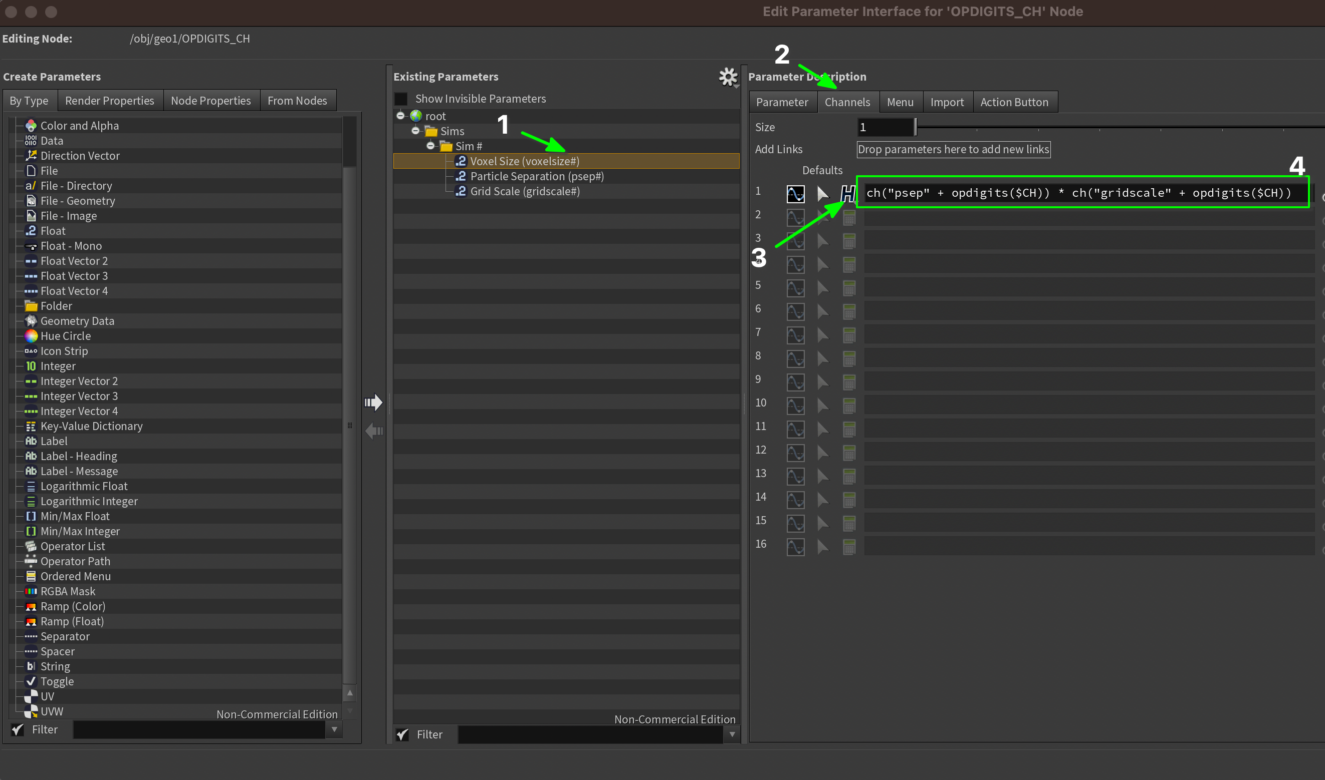The height and width of the screenshot is (780, 1325).
Task: Click the gear icon above Existing Parameters
Action: pyautogui.click(x=728, y=77)
